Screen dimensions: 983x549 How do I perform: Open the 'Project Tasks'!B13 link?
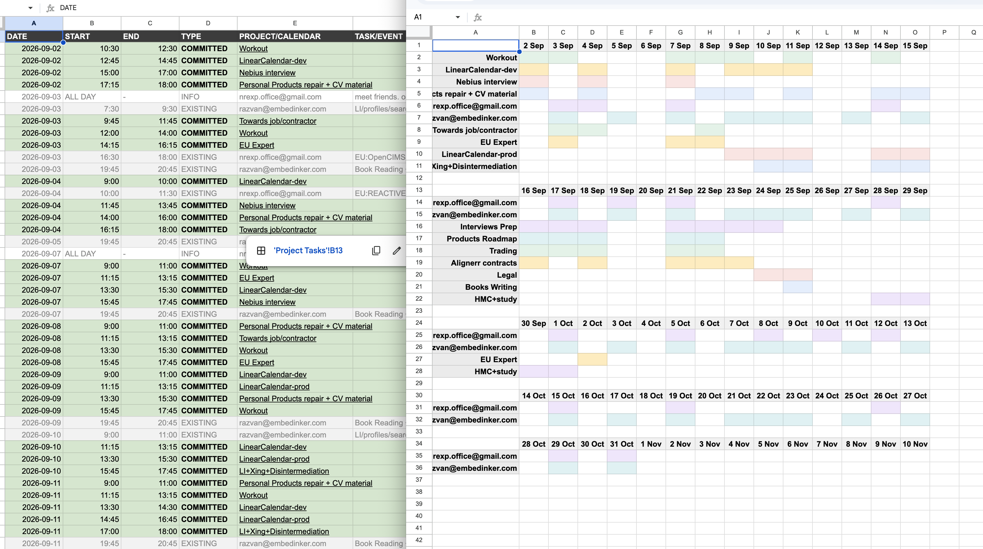coord(308,250)
